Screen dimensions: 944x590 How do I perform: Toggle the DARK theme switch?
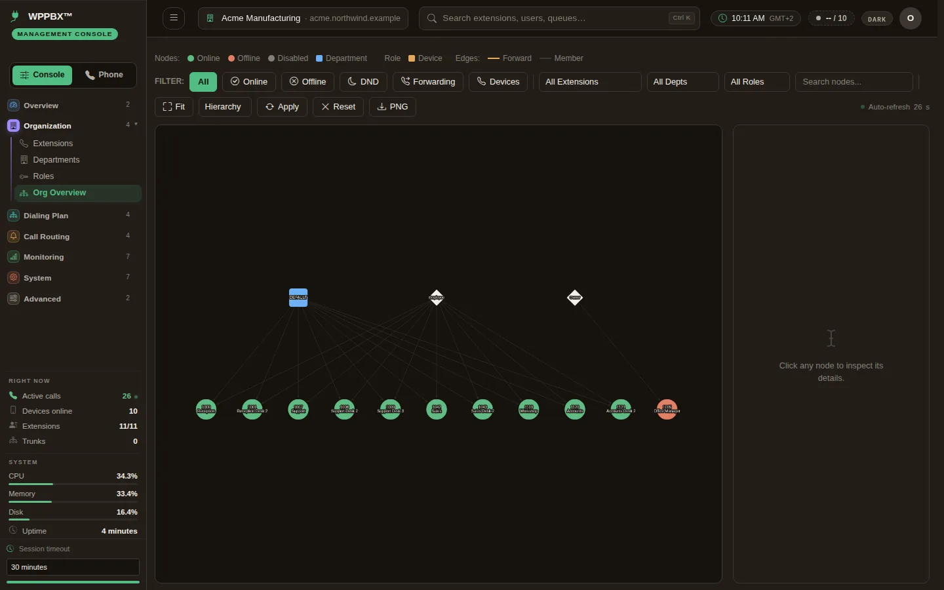[x=876, y=19]
